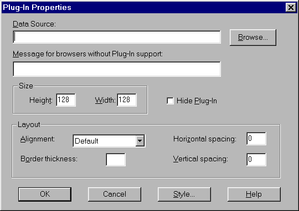Click the Plug-In Properties title bar
Viewport: 299px width, 211px height.
pos(143,7)
